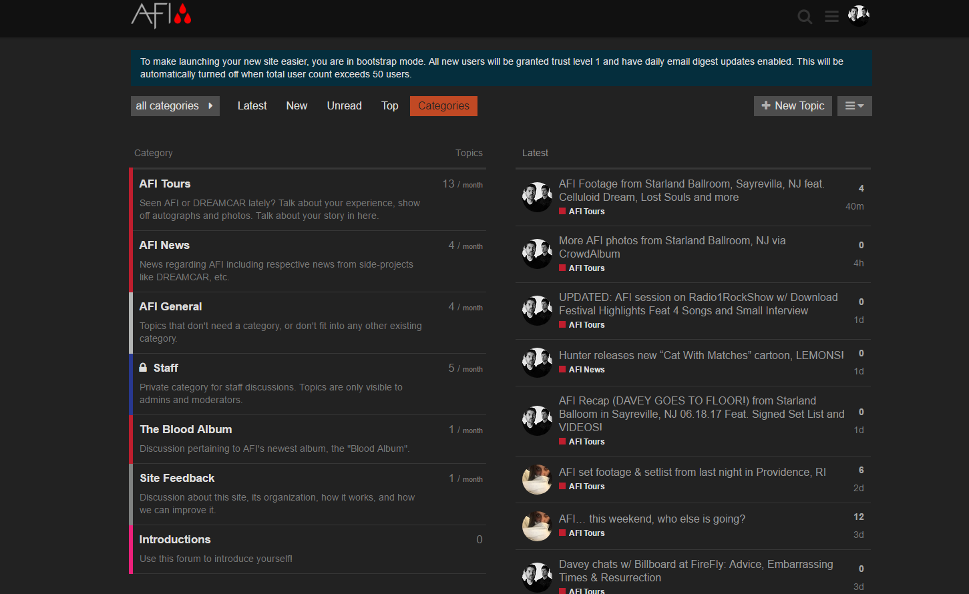The width and height of the screenshot is (969, 594).
Task: Click poster avatar on AFI Recap topic
Action: 537,420
